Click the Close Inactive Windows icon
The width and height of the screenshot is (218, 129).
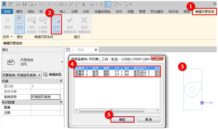click(x=125, y=4)
